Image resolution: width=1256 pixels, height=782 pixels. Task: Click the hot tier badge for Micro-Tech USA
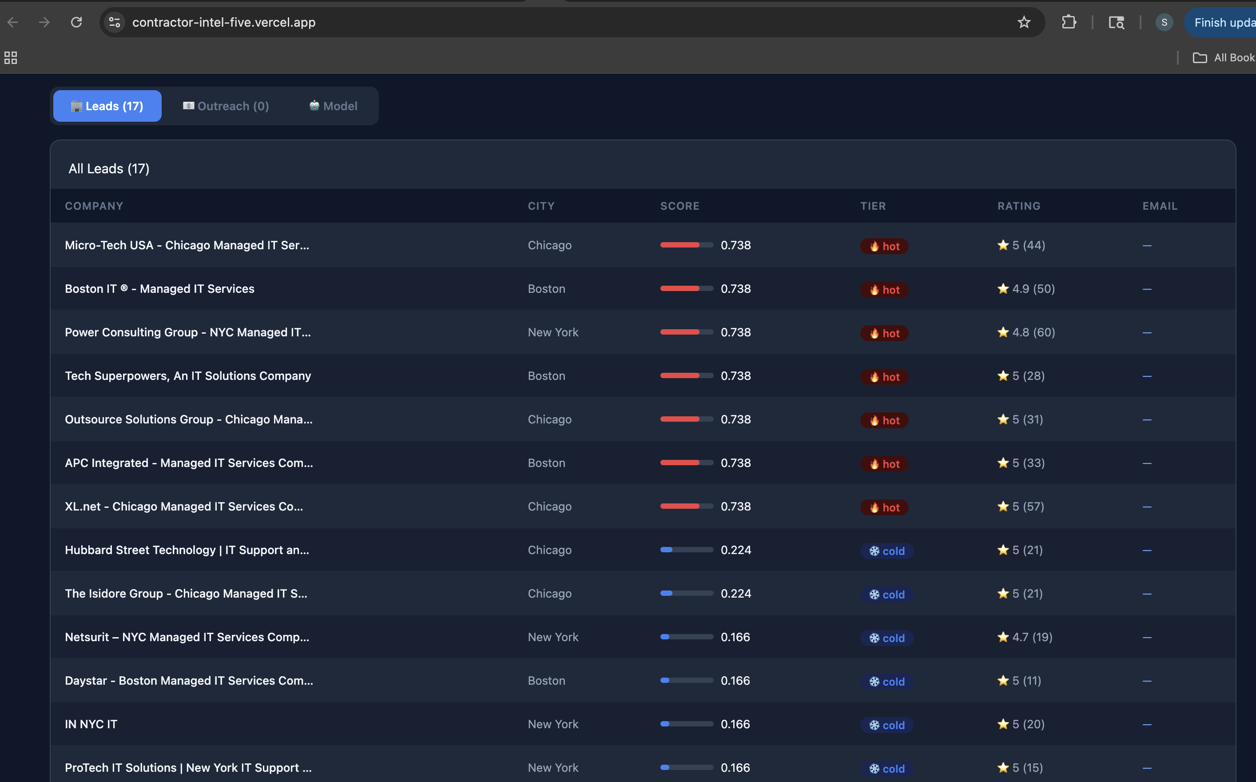(884, 246)
